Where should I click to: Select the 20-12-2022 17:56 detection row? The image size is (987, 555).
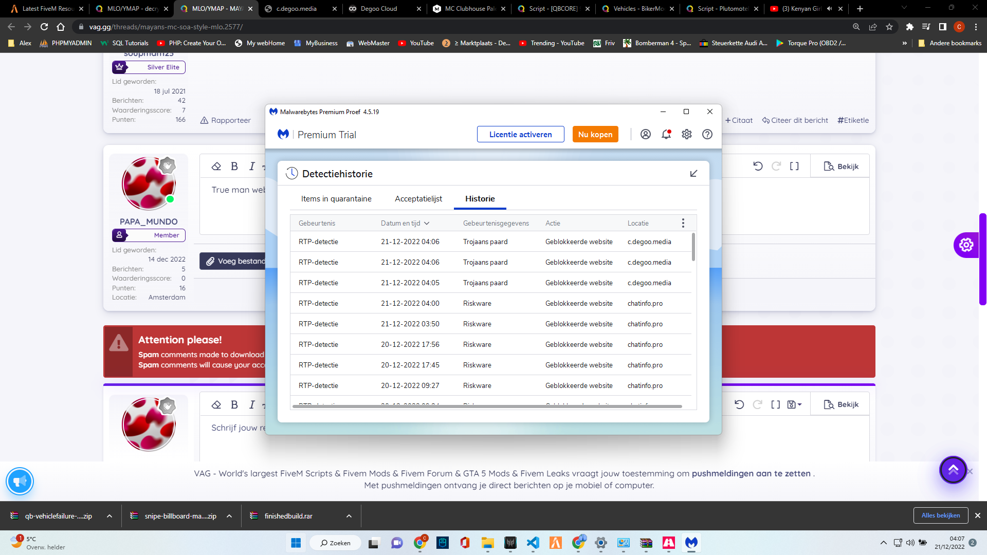tap(490, 344)
